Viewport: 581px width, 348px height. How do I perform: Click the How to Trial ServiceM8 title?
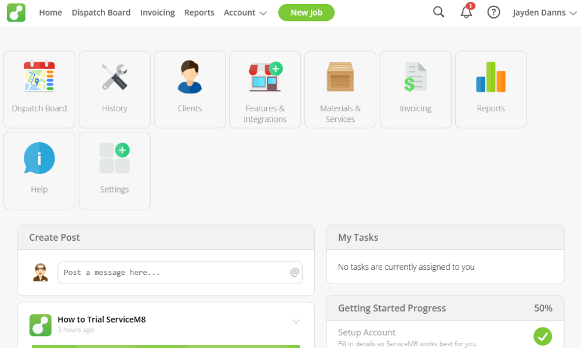tap(101, 320)
